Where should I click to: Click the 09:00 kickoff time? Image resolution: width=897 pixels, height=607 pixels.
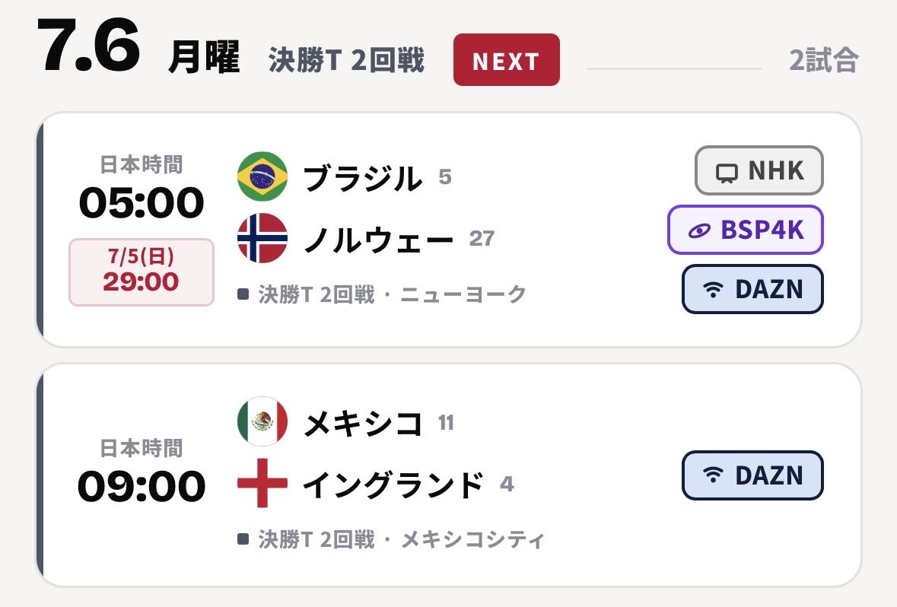[x=142, y=486]
